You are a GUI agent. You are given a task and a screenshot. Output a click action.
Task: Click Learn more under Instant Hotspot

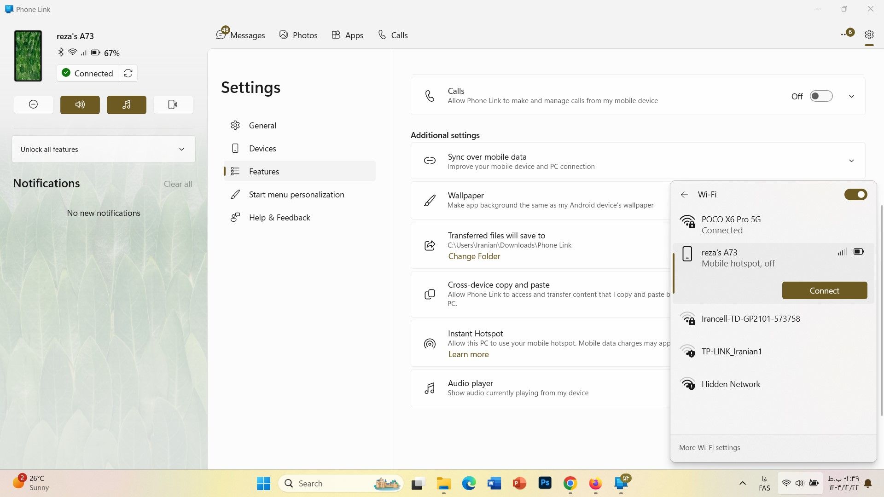click(468, 354)
